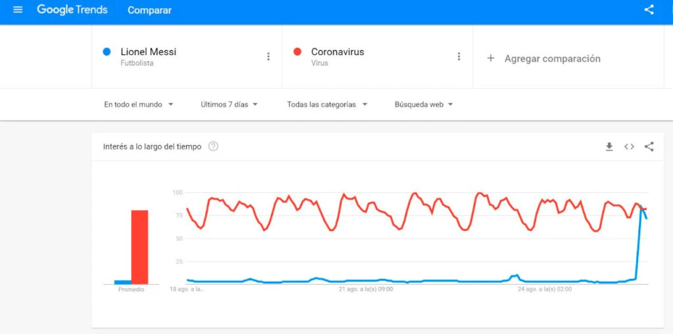Open the help icon beside Interés title
Viewport: 673px width, 334px height.
coord(213,146)
